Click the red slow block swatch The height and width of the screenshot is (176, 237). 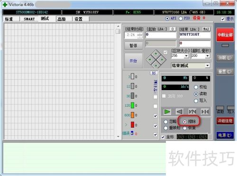click(x=132, y=125)
